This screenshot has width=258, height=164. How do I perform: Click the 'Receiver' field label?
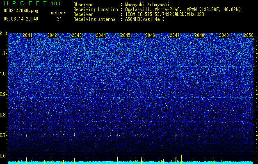tap(83, 14)
